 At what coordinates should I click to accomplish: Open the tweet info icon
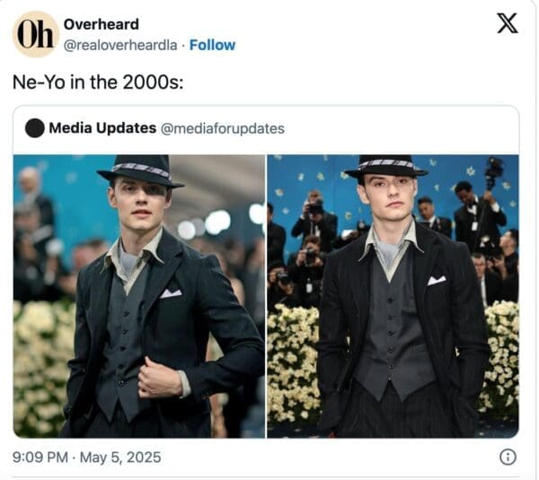508,457
